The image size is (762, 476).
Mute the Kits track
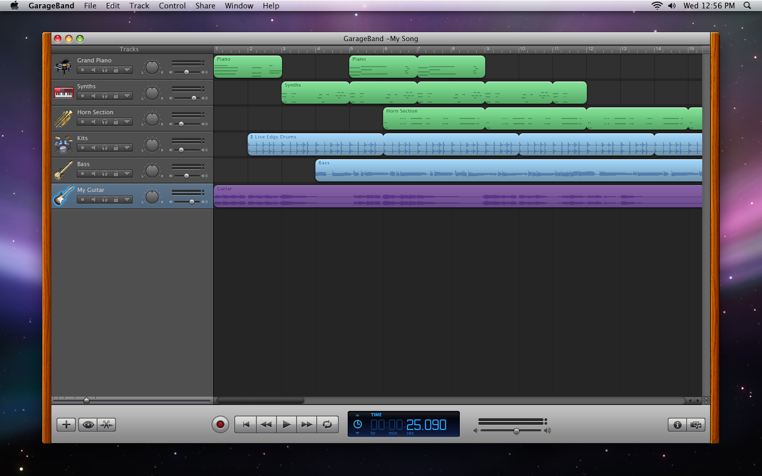(x=94, y=148)
